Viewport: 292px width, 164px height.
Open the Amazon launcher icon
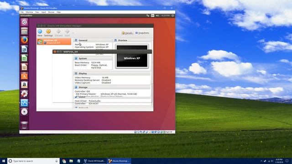tap(24, 85)
